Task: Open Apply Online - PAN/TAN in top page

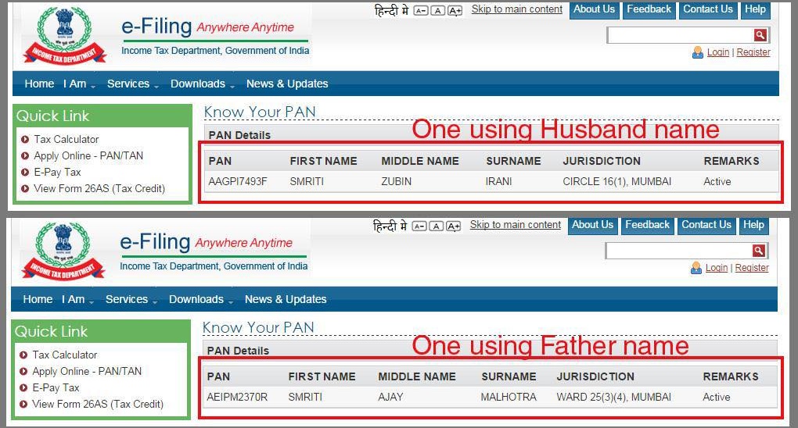Action: pyautogui.click(x=88, y=156)
